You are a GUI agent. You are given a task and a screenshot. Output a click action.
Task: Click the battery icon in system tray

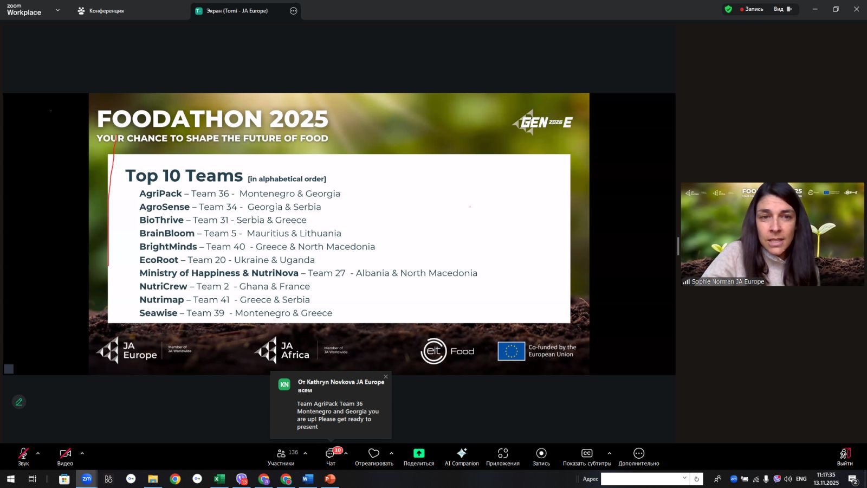pyautogui.click(x=745, y=479)
